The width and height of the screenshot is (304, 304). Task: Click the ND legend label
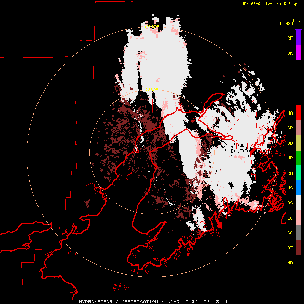[x=290, y=263]
